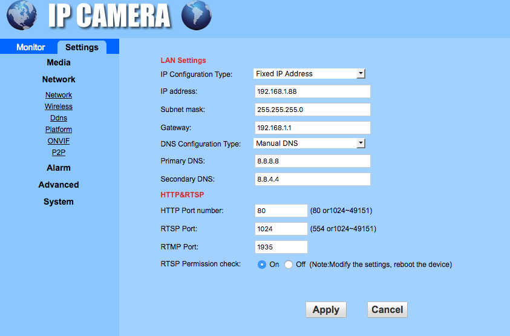
Task: Switch to the Monitor tab
Action: (x=31, y=47)
